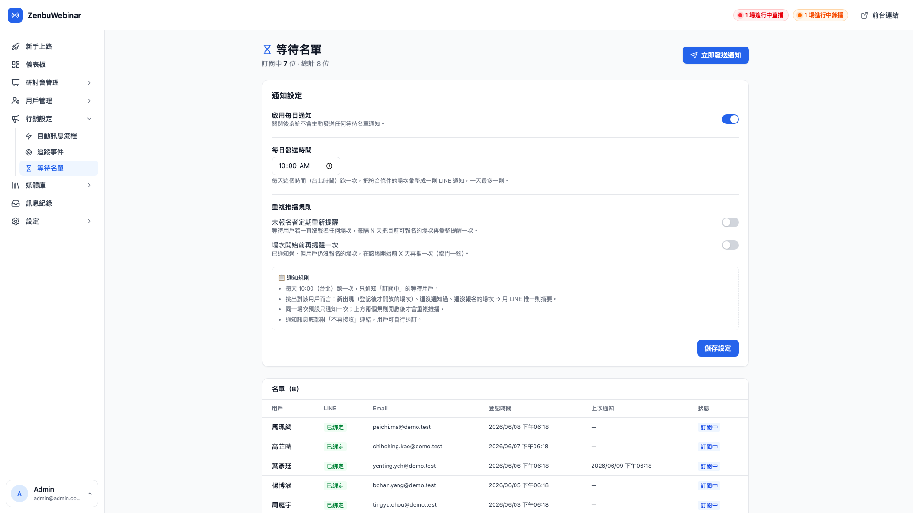This screenshot has height=513, width=913.
Task: Open 新手上路 in the sidebar
Action: pyautogui.click(x=52, y=47)
